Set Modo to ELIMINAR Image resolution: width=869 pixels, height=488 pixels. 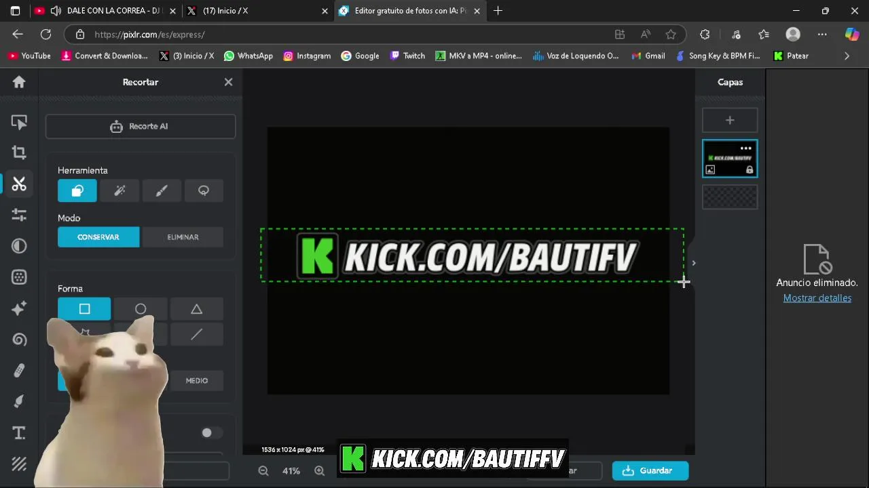(x=183, y=237)
